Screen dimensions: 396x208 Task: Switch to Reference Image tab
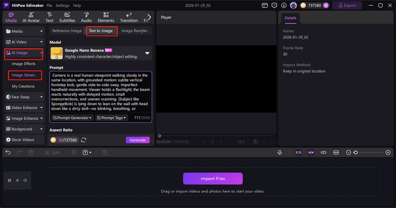tap(67, 31)
